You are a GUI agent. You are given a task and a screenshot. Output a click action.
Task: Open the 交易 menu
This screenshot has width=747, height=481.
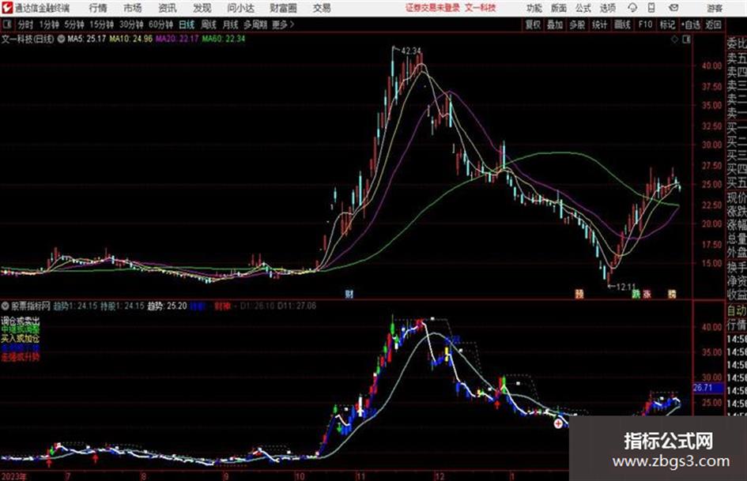click(x=322, y=8)
